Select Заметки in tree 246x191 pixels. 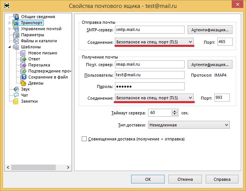click(29, 101)
